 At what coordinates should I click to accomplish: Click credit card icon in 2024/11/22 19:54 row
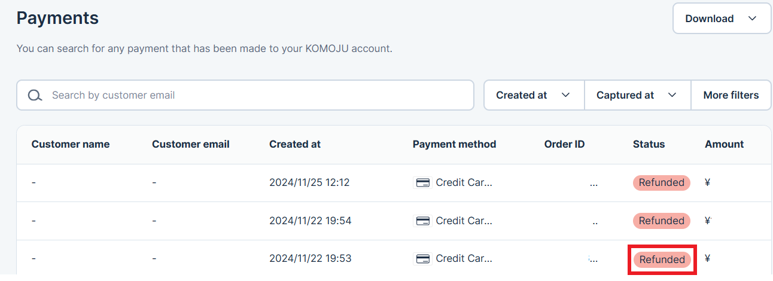tap(423, 221)
